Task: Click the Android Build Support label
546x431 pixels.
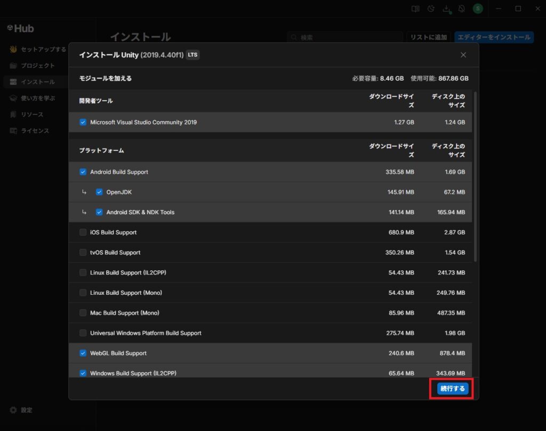Action: 119,172
